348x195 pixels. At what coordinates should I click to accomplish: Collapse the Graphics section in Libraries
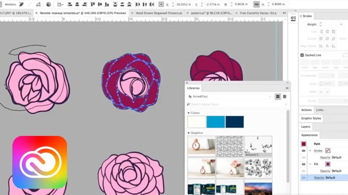(189, 133)
